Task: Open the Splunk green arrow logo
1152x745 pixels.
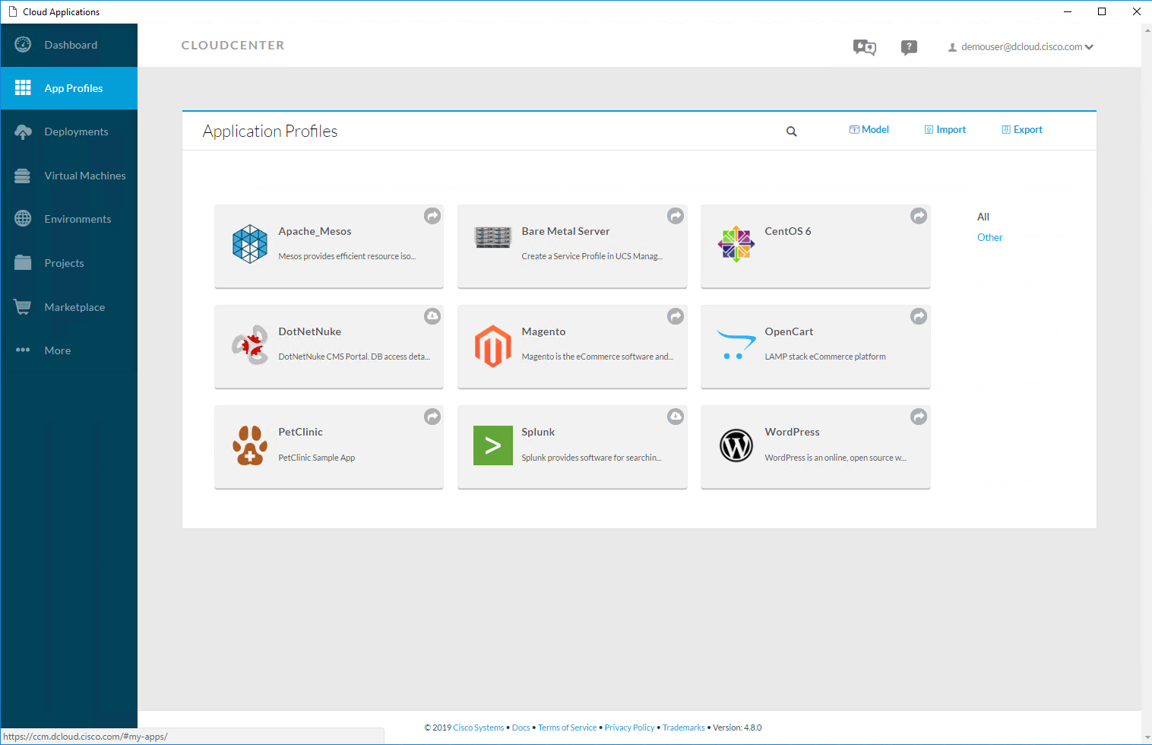Action: point(493,445)
